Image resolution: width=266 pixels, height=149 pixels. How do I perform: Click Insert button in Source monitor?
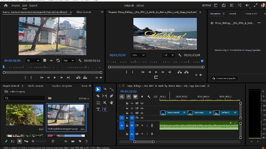[x=78, y=78]
